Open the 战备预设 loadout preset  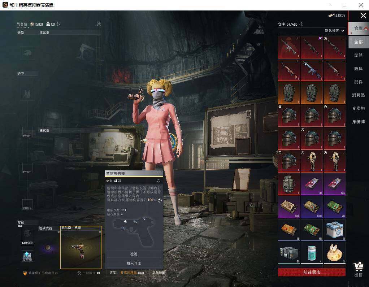159,273
